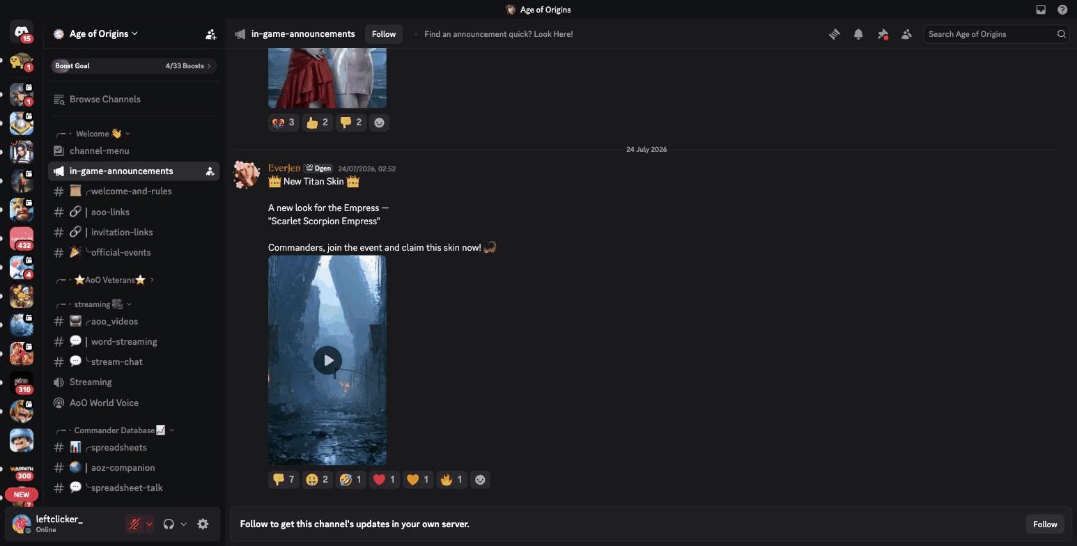Screen dimensions: 1077x546
Task: Add reaction to the upper message
Action: (379, 123)
